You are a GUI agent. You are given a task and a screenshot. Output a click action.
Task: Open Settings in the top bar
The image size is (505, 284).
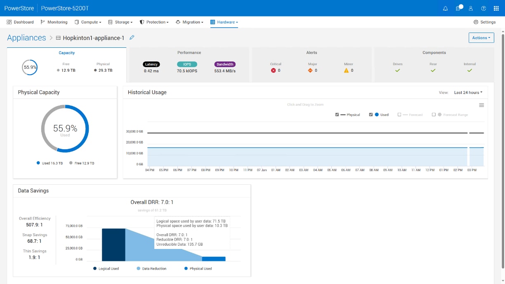click(485, 22)
